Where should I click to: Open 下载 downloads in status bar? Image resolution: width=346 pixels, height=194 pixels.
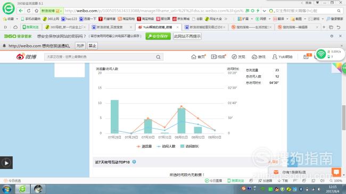[283, 181]
